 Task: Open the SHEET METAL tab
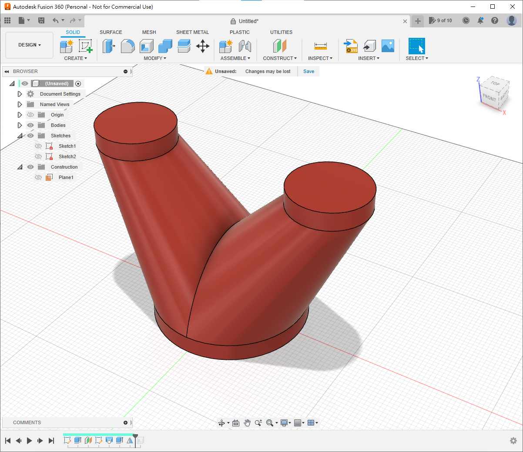(x=192, y=32)
